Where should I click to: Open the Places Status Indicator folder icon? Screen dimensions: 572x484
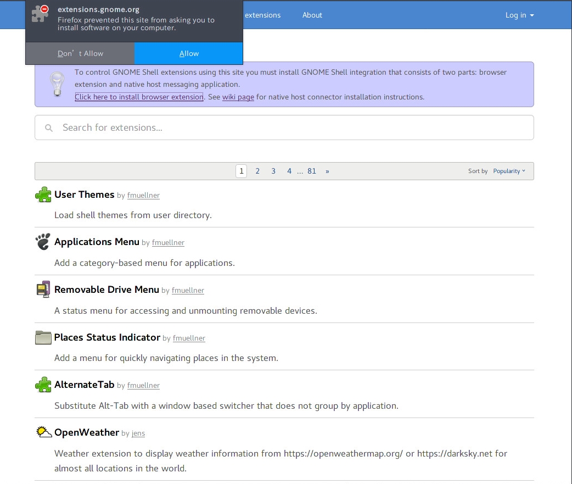click(43, 337)
